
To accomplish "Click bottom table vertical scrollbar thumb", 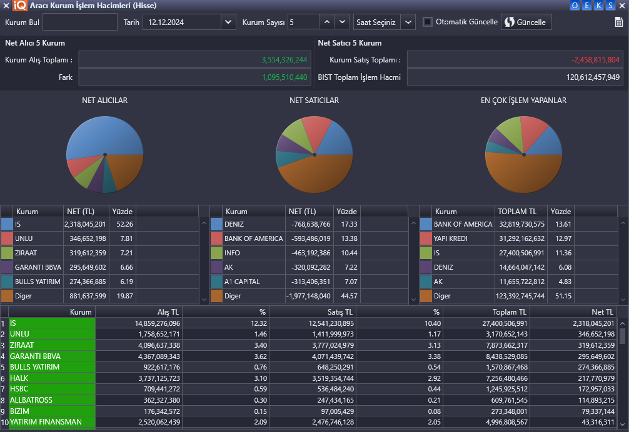I will point(623,336).
